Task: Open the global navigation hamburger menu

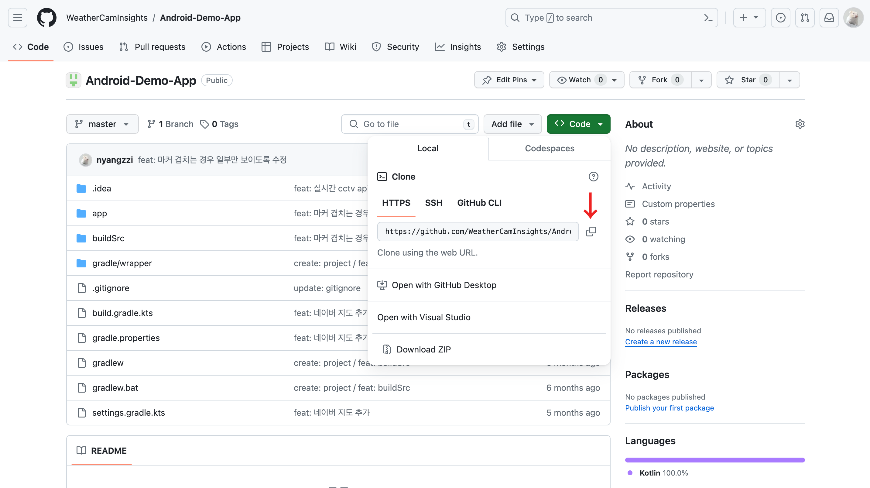Action: click(18, 18)
